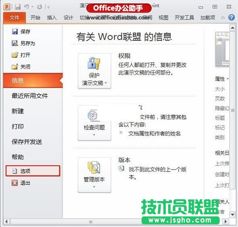This screenshot has width=238, height=227.
Task: Click 另存为 in the backstage menu
Action: point(23,43)
